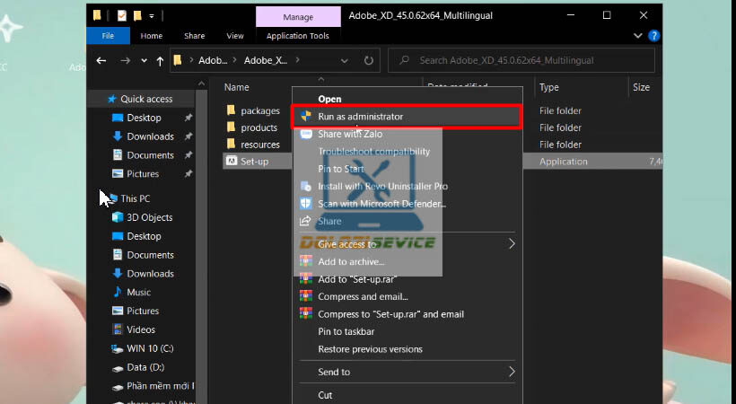Click the Manage contextual tab
Screen dimensions: 736x404
click(x=298, y=17)
